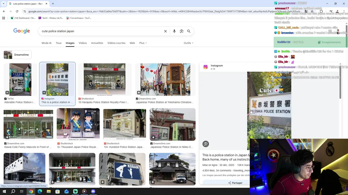View site information icon in address bar
Screen dimensions: 348x195
(x=25, y=11)
